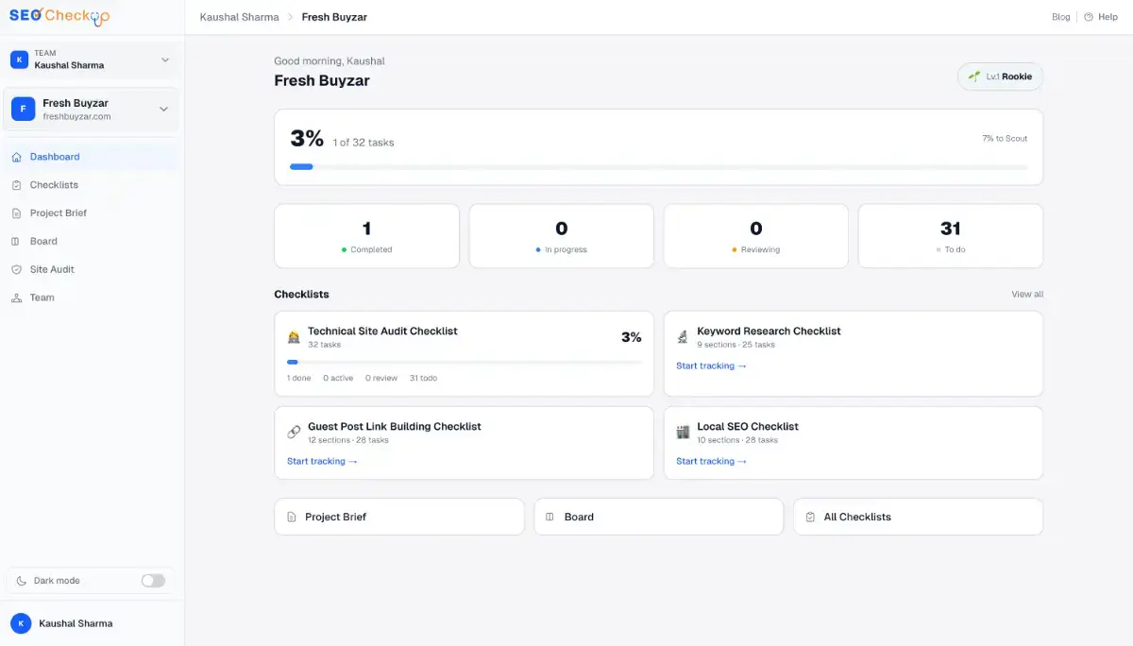1133x646 pixels.
Task: Open the Team page from the sidebar
Action: [x=41, y=297]
